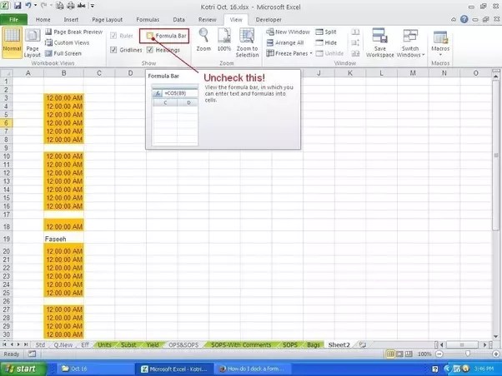Expand Freeze Panes options
502x376 pixels.
289,53
